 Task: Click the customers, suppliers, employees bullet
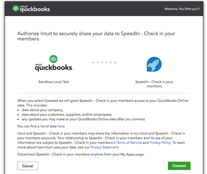click(x=67, y=115)
